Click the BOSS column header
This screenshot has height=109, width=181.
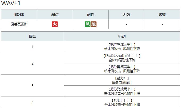point(19,15)
